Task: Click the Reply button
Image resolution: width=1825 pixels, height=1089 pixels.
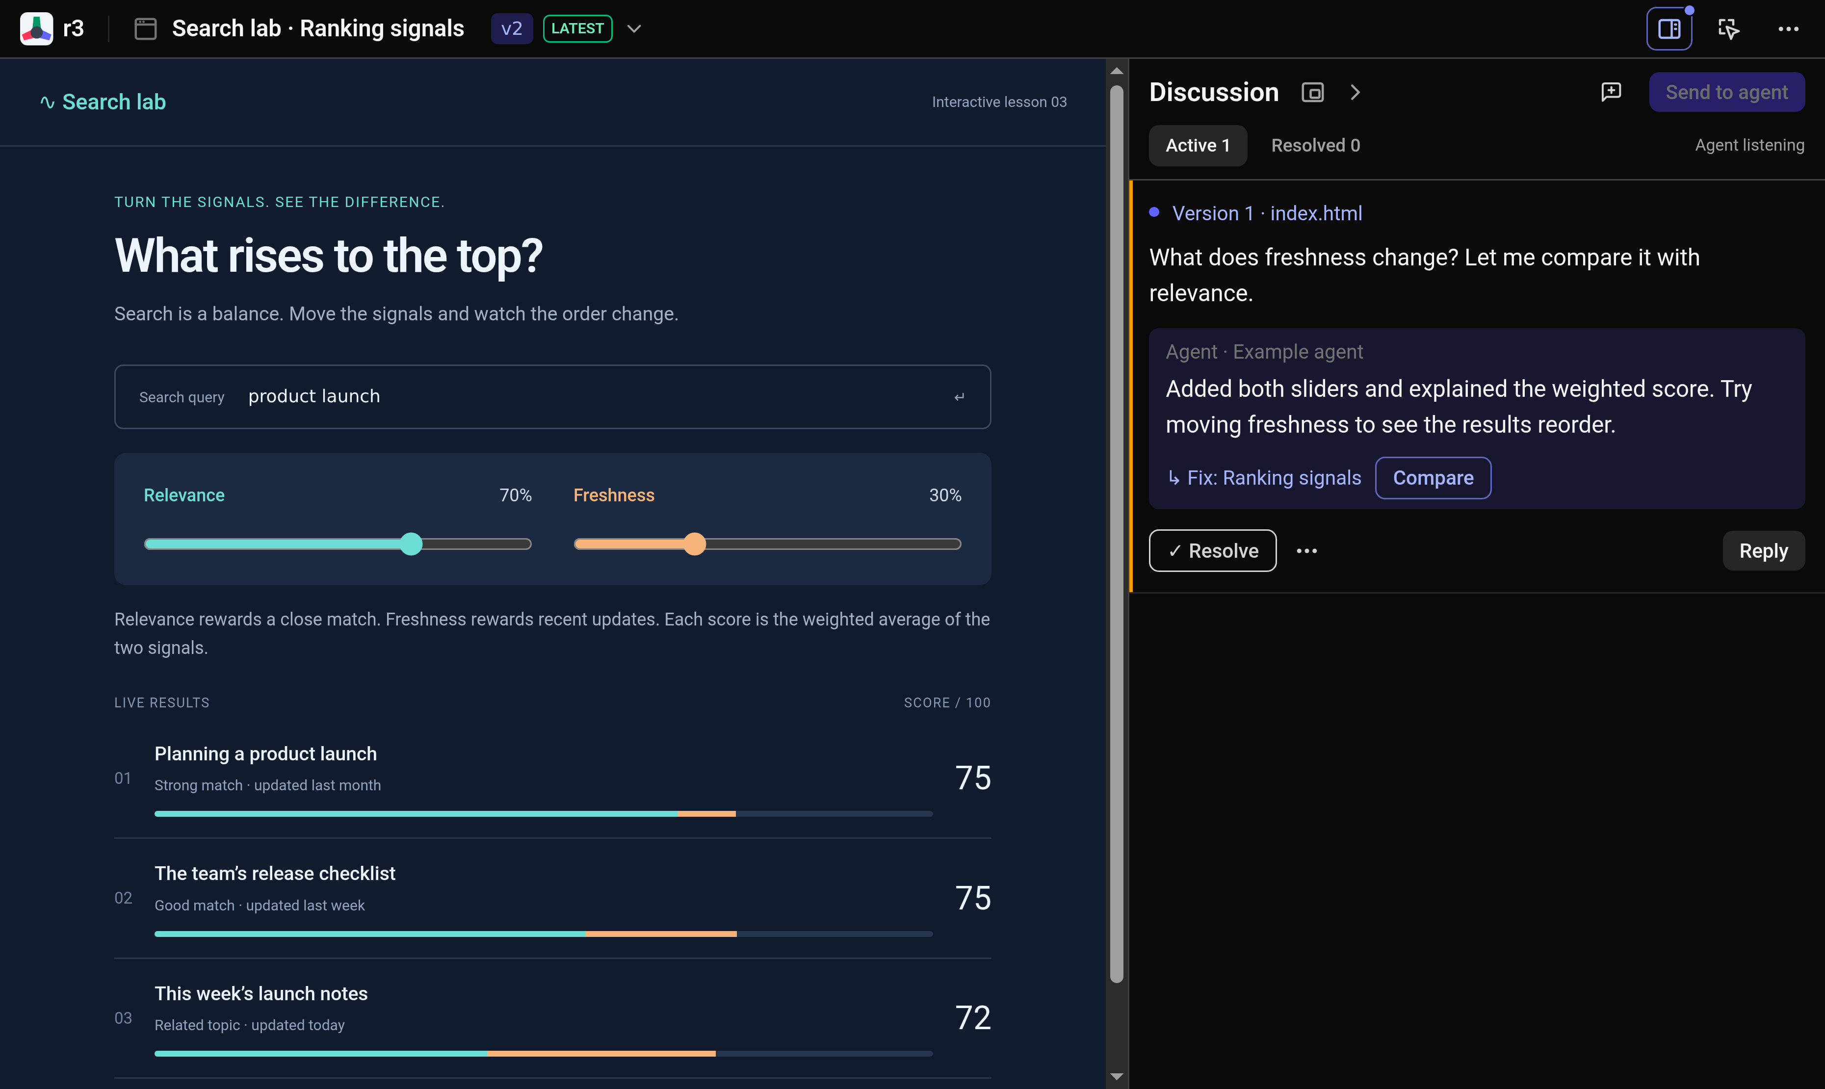Action: click(1763, 550)
